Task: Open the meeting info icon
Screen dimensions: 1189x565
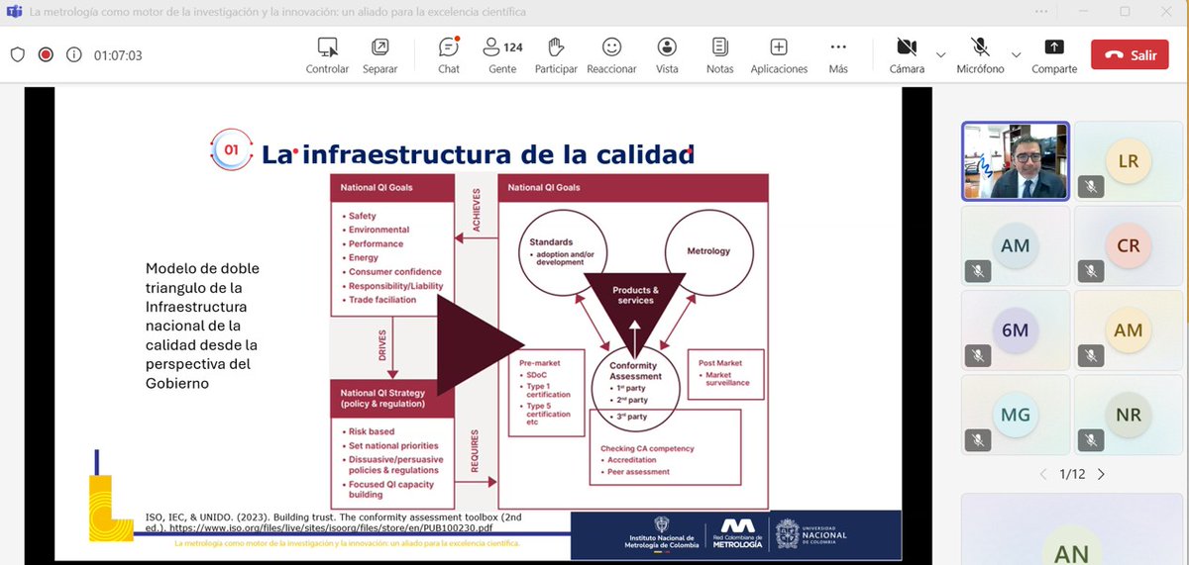Action: pos(73,55)
